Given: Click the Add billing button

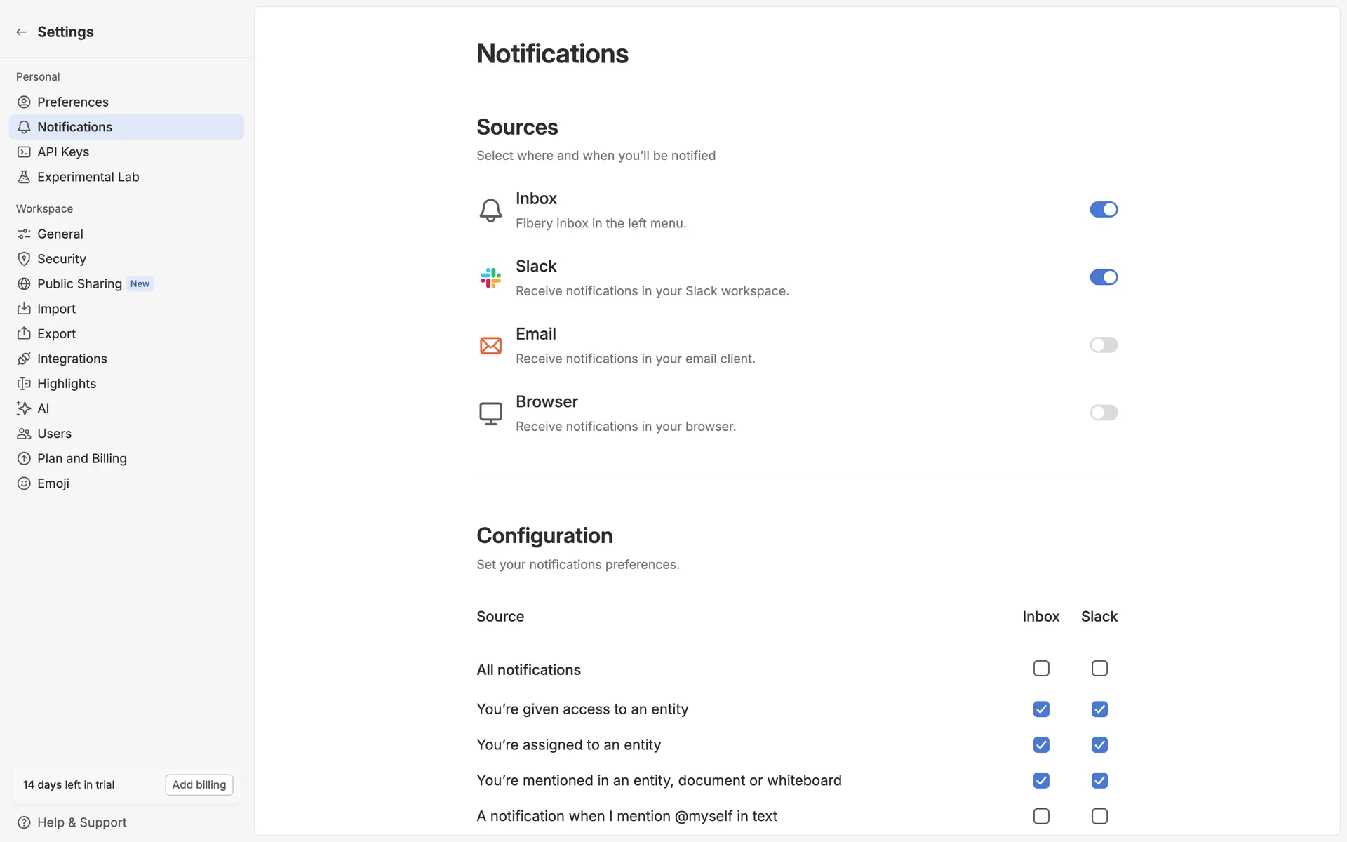Looking at the screenshot, I should [199, 785].
